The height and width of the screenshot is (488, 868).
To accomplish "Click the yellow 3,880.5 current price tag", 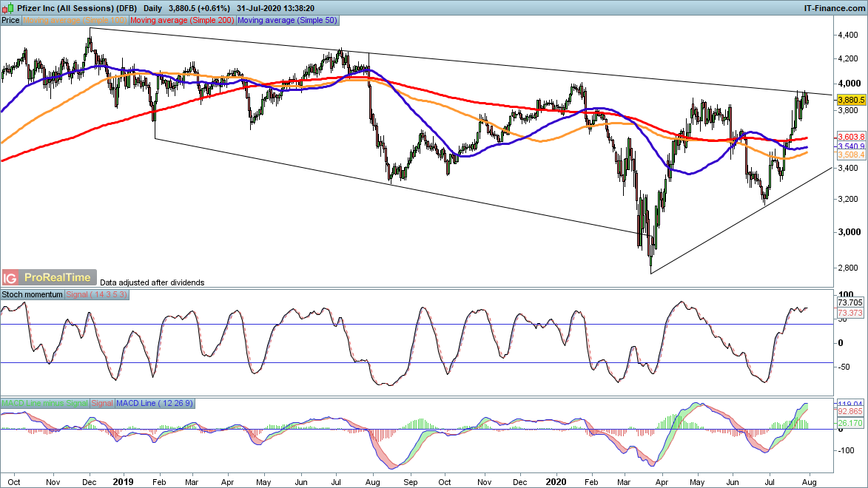I will [x=851, y=99].
